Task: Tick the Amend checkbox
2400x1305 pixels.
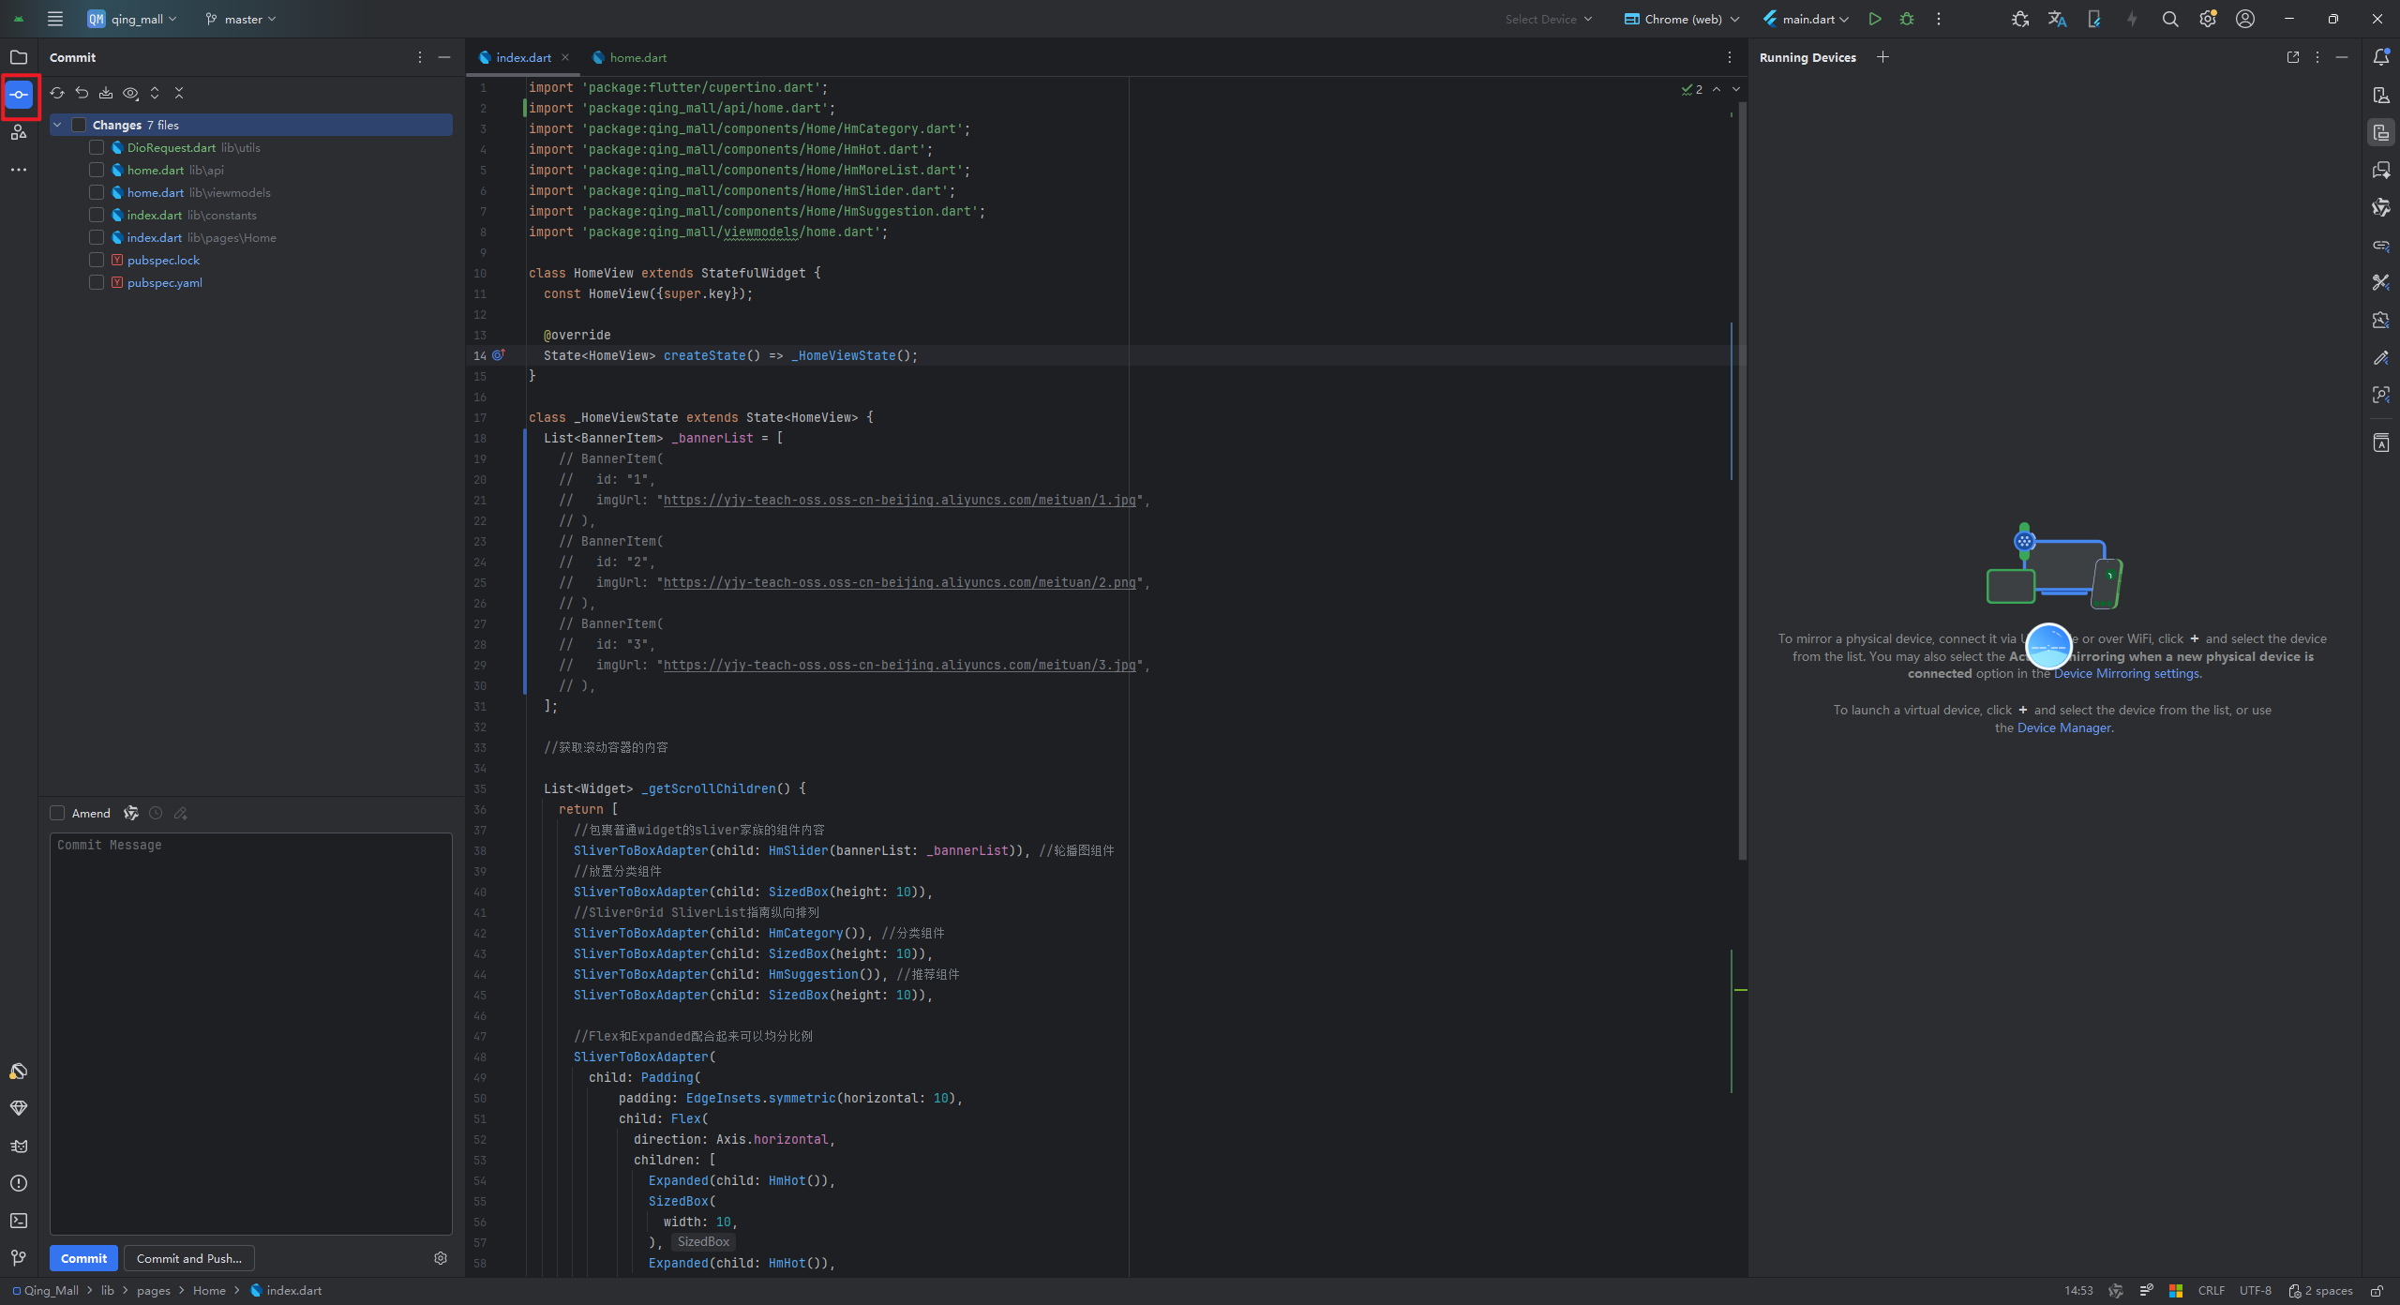Action: [58, 813]
